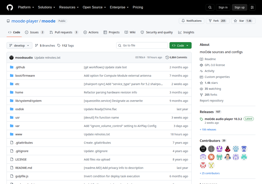Screen dimensions: 262x184
Task: Click the Sign up button
Action: click(239, 7)
